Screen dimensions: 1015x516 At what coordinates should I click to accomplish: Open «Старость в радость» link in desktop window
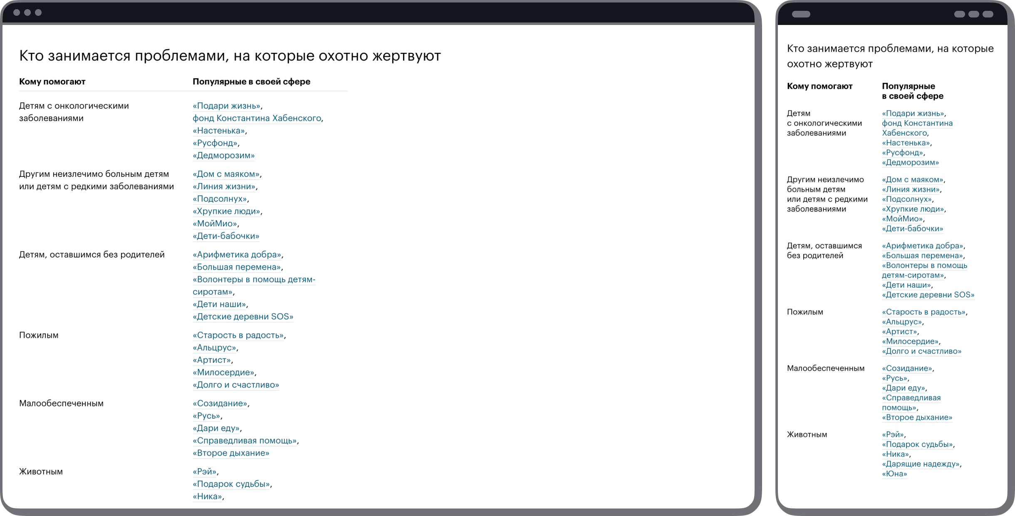pos(238,336)
